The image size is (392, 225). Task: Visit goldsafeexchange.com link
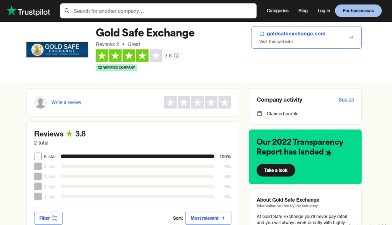pos(296,33)
